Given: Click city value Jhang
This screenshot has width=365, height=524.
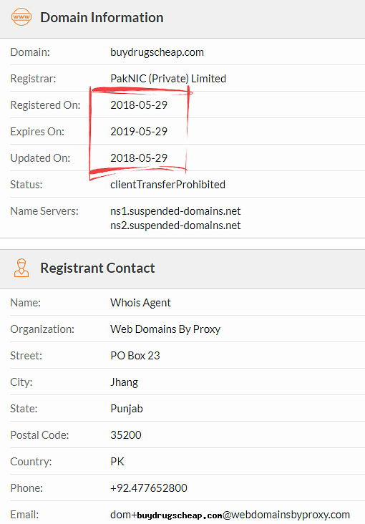Looking at the screenshot, I should tap(124, 382).
